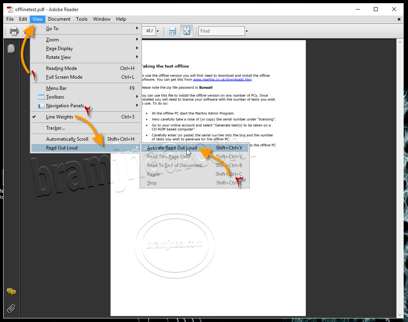Click the Fit Width toolbar icon

pos(172,31)
